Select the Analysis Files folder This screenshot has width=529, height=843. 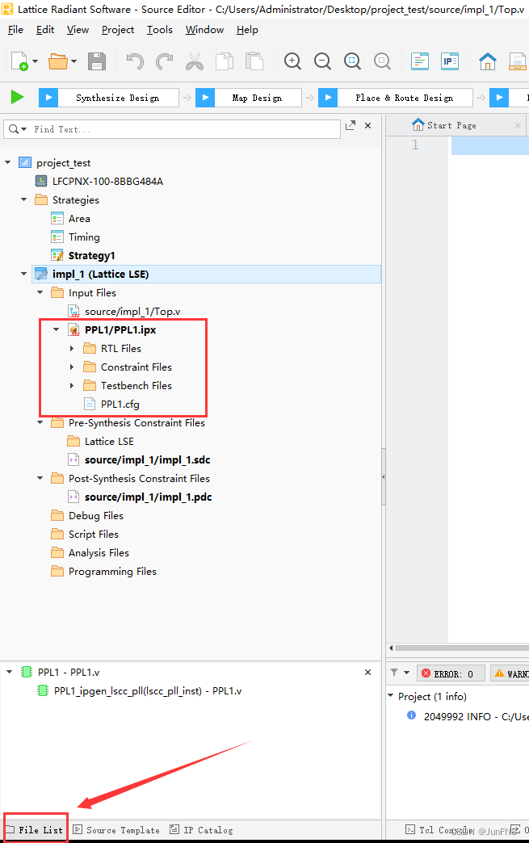tap(99, 552)
